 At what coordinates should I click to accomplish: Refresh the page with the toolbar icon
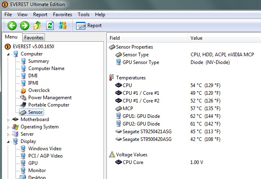point(50,26)
